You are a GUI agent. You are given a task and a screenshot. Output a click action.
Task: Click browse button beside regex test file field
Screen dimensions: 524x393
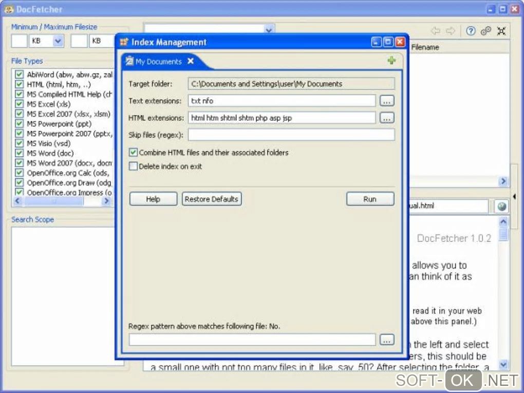tap(387, 340)
